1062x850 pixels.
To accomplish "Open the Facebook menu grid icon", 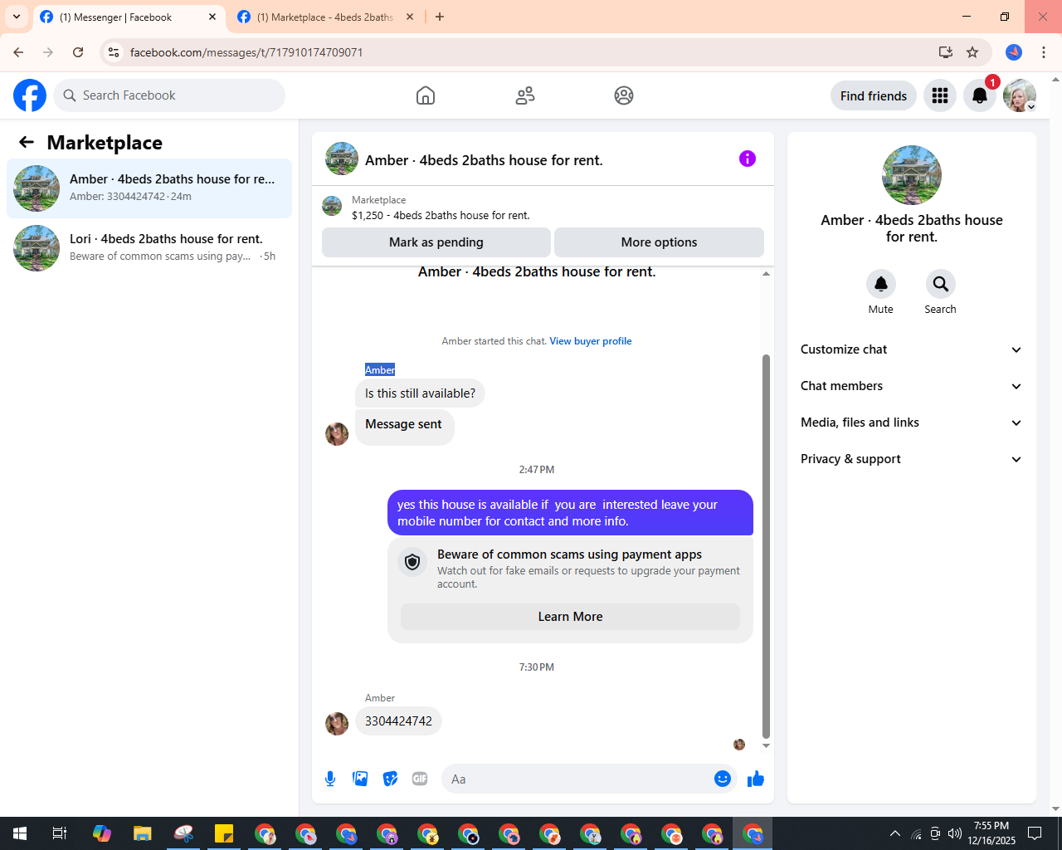I will coord(940,95).
